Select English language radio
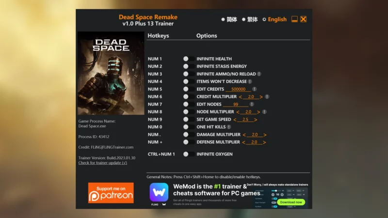Image resolution: width=388 pixels, height=218 pixels. 264,19
